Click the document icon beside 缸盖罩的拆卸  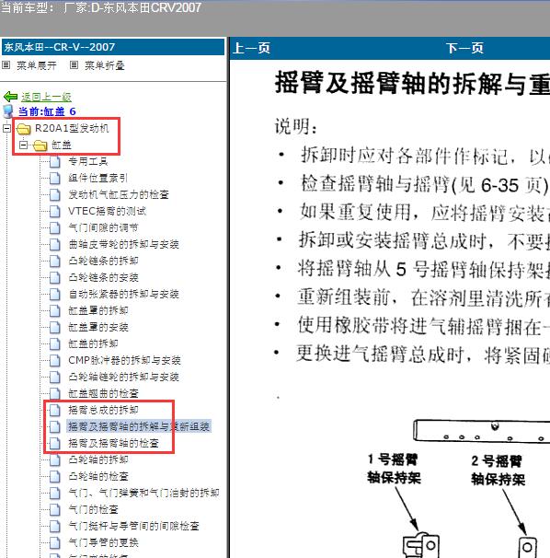(55, 310)
